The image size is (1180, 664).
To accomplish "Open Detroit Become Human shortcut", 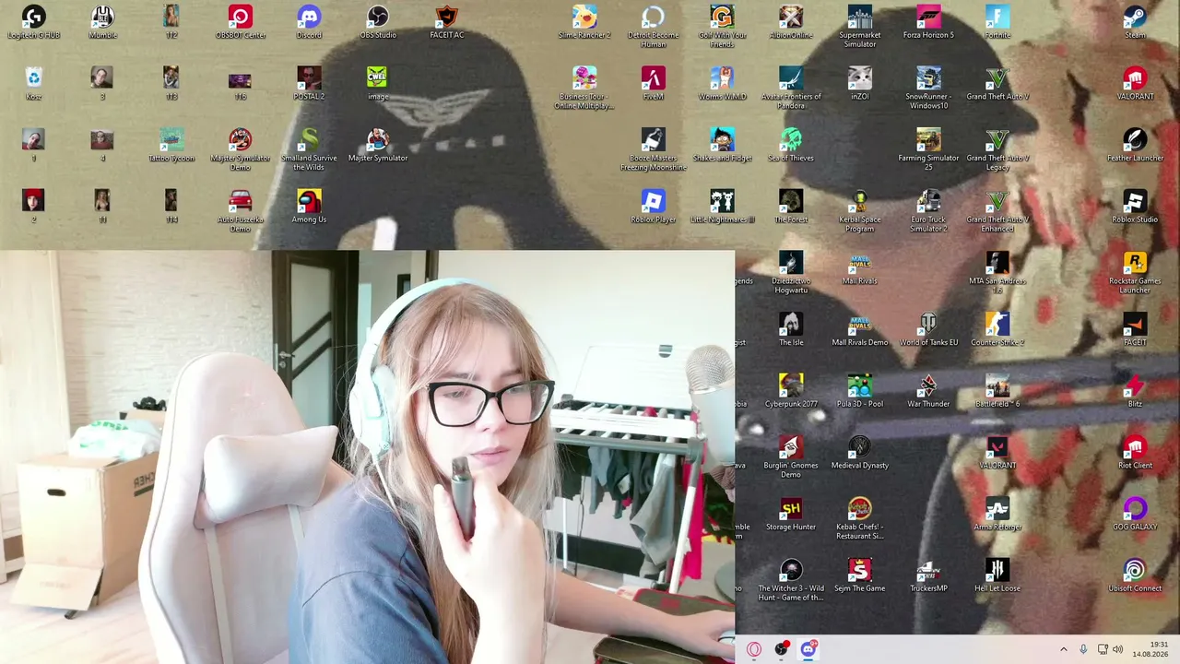I will (x=653, y=27).
